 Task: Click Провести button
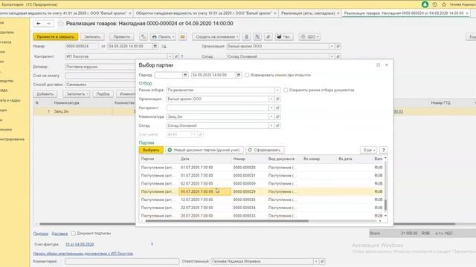121,36
